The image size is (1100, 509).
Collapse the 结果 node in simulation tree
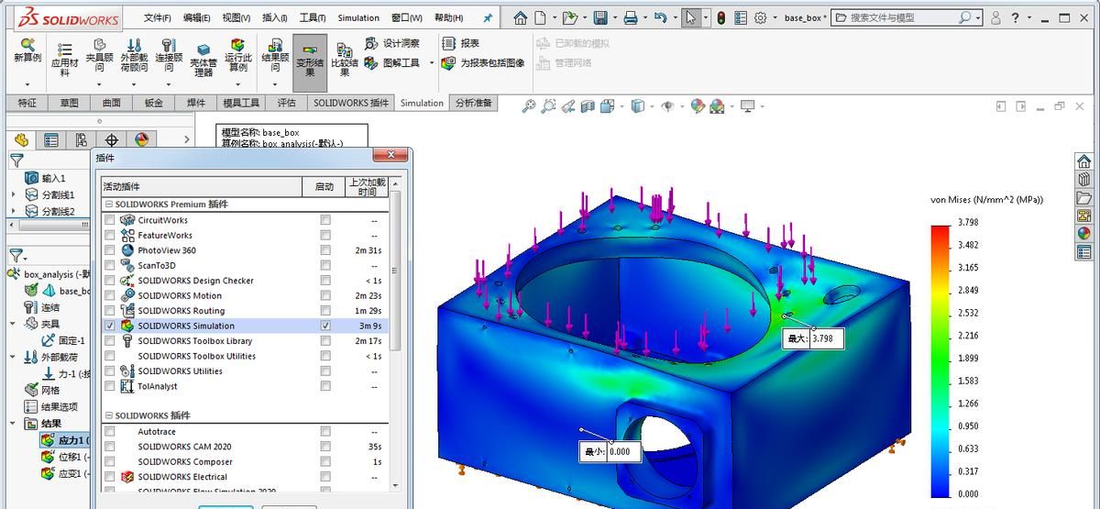pyautogui.click(x=13, y=424)
